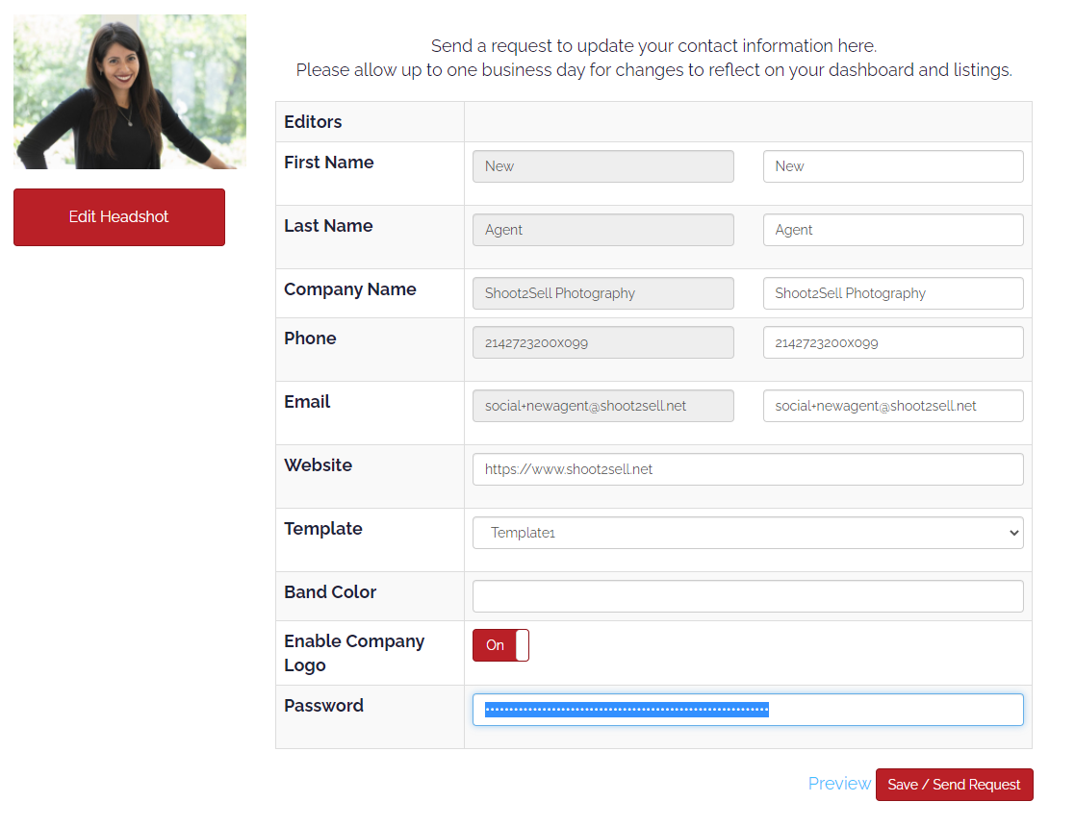
Task: Click the greyed Phone field
Action: click(602, 342)
